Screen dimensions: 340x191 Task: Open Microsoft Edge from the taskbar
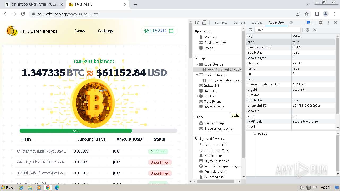[x=57, y=188]
